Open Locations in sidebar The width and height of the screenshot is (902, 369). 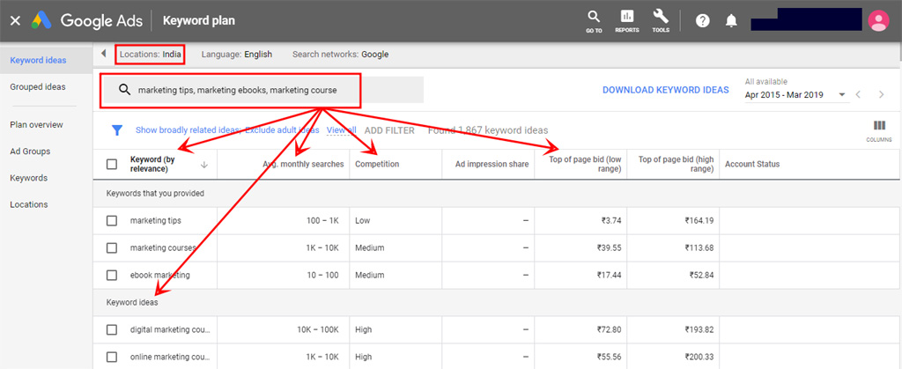tap(29, 204)
